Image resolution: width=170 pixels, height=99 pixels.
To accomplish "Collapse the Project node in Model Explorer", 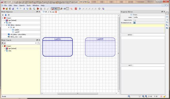I will coord(2,18).
